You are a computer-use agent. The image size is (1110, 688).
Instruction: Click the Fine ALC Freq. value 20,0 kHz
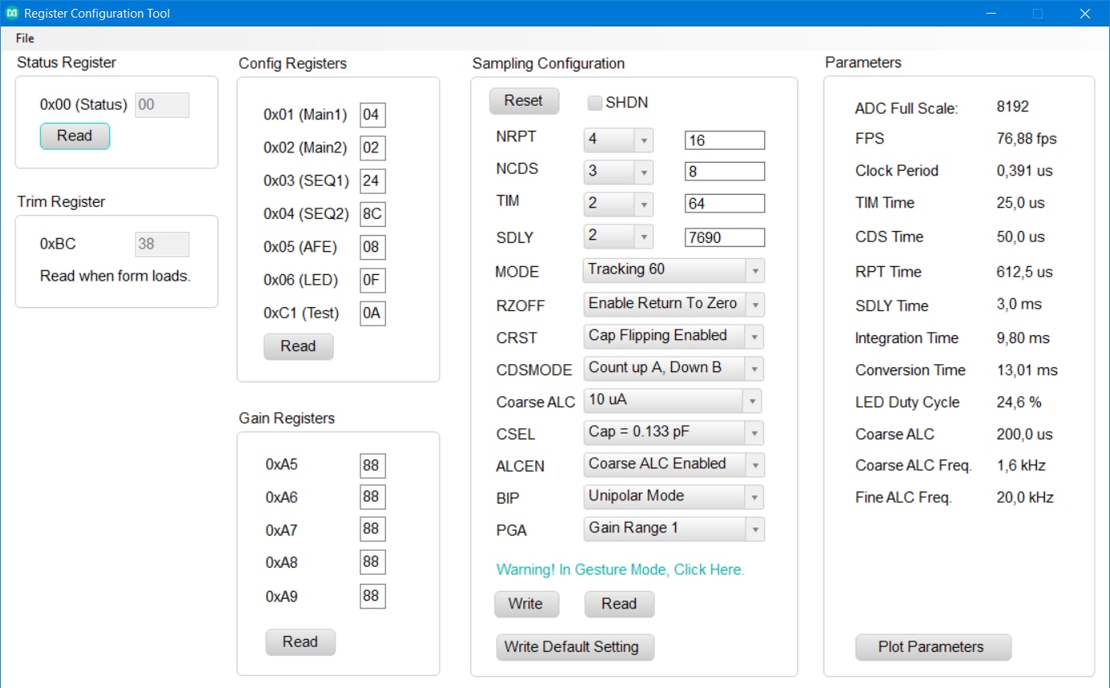tap(1025, 499)
